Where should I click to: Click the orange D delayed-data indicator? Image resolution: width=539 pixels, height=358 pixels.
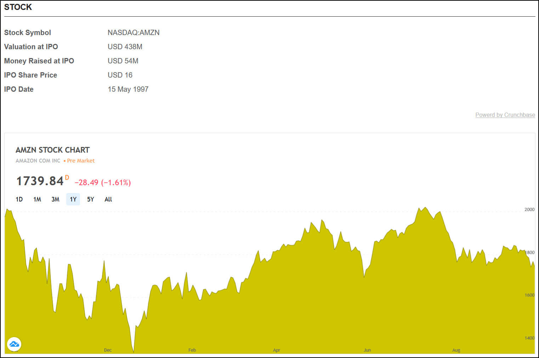pyautogui.click(x=67, y=177)
